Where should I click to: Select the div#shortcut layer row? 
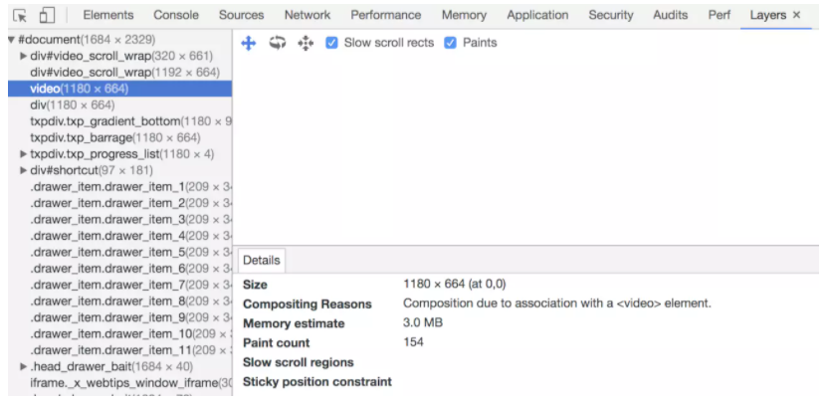tap(119, 170)
